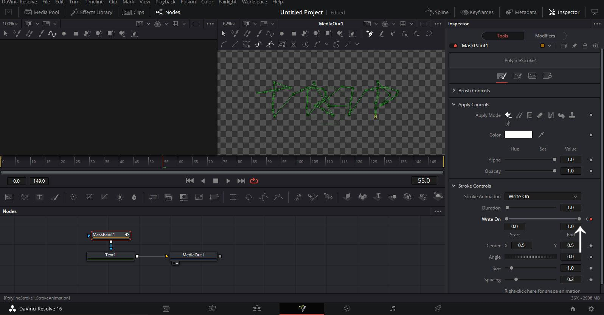Screen dimensions: 604x315
Task: Open the Fairlight menu
Action: click(x=228, y=2)
